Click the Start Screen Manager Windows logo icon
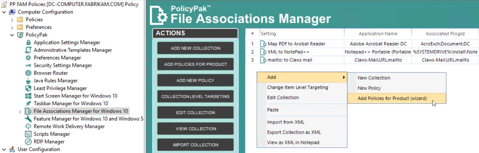This screenshot has height=153, width=479. [x=28, y=96]
